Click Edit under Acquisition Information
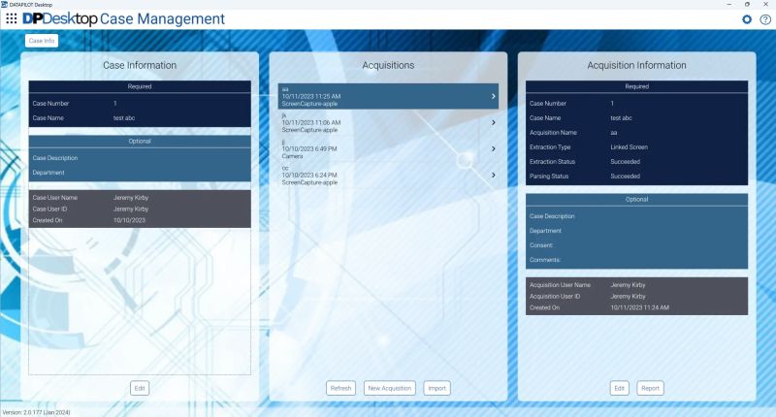 (x=619, y=388)
